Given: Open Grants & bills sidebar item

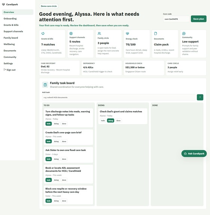Looking at the screenshot, I should click(x=18, y=25).
